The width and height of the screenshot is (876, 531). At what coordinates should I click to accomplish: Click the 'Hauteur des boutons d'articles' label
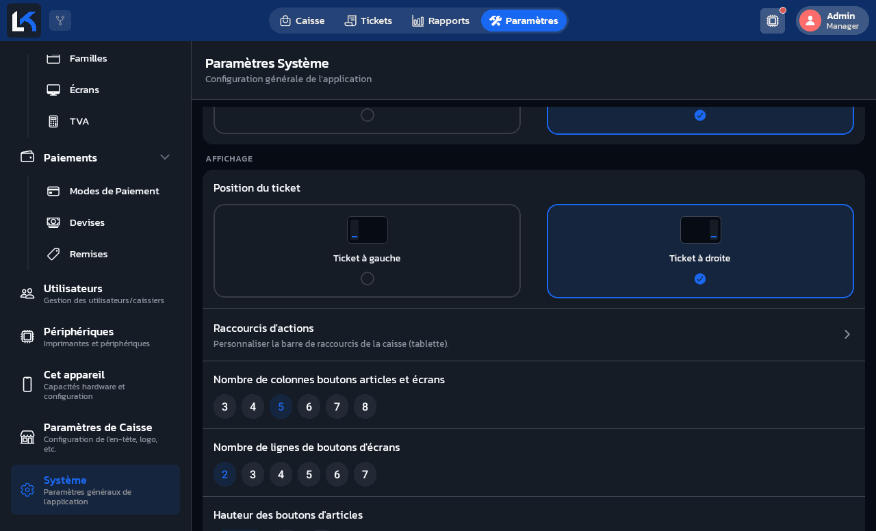288,515
